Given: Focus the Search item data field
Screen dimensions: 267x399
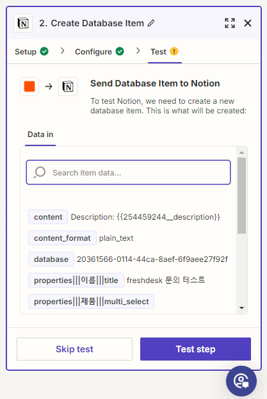Looking at the screenshot, I should (129, 172).
